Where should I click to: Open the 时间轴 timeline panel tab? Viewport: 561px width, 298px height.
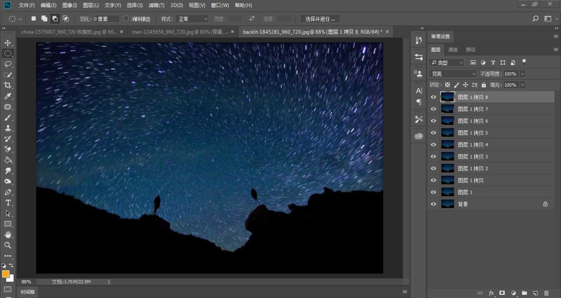pos(28,292)
